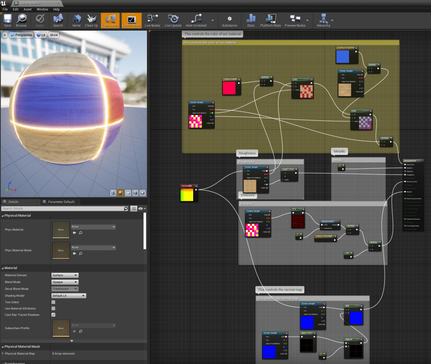Image resolution: width=431 pixels, height=364 pixels.
Task: Click the Live Nodes toolbar icon
Action: point(152,20)
